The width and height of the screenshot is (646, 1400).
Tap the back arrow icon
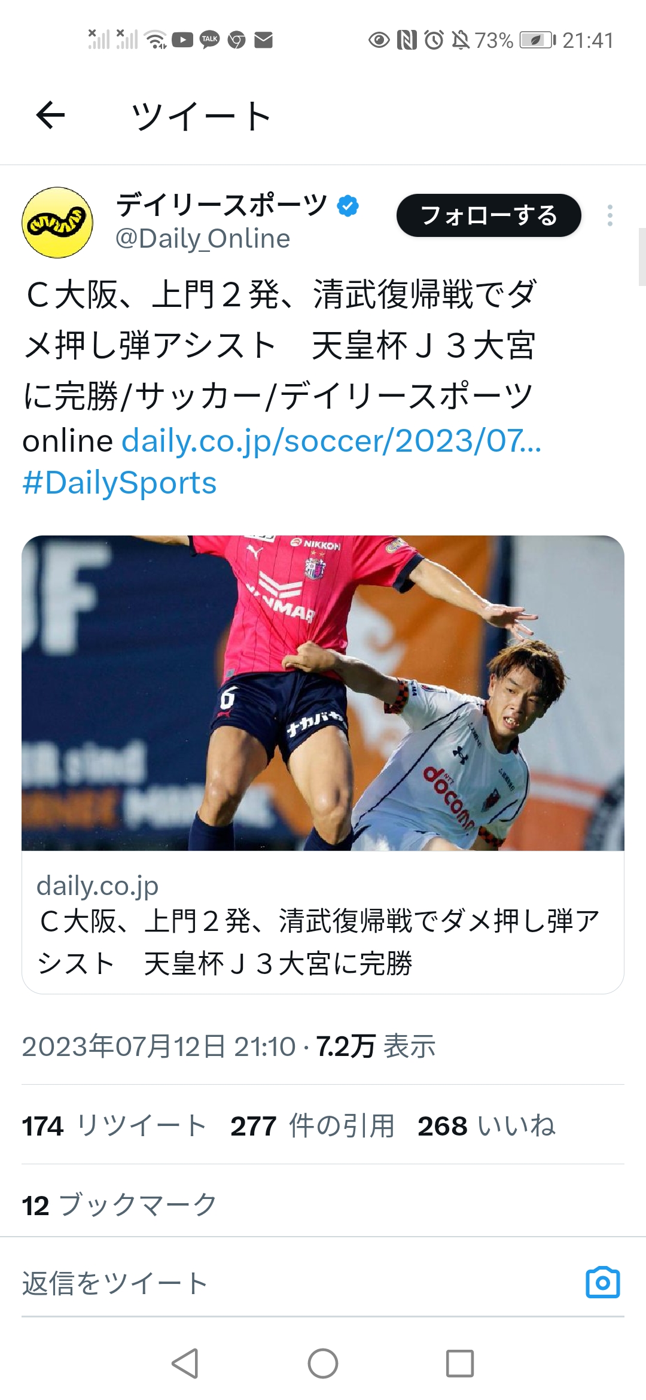pos(50,115)
